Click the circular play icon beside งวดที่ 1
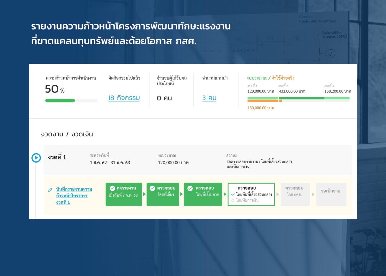The width and height of the screenshot is (386, 276). 36,158
